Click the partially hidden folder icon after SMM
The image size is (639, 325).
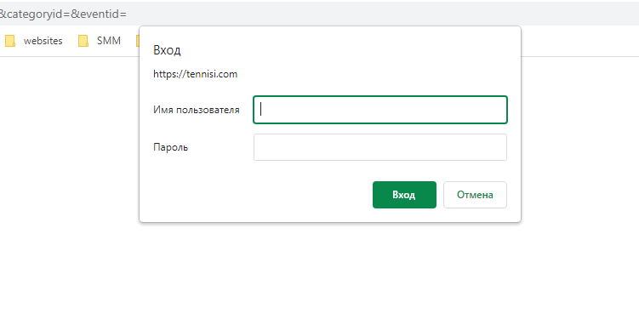pos(138,41)
